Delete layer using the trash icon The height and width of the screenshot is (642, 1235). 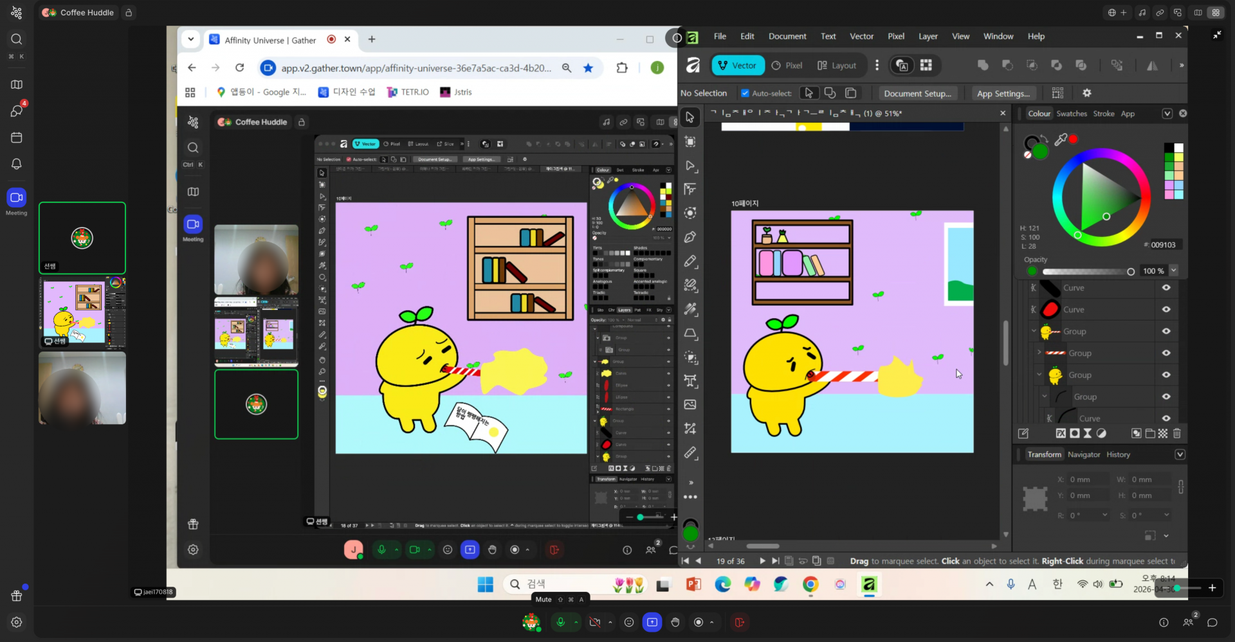(x=1177, y=434)
